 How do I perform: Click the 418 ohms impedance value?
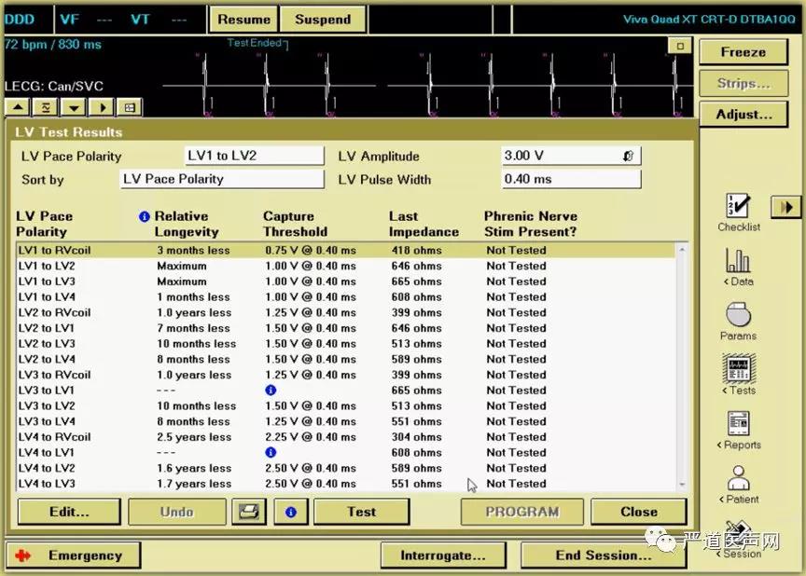pyautogui.click(x=416, y=251)
